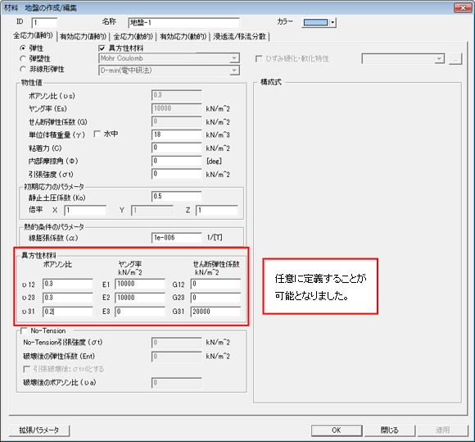The width and height of the screenshot is (475, 442).
Task: Click the OK button
Action: [x=337, y=431]
